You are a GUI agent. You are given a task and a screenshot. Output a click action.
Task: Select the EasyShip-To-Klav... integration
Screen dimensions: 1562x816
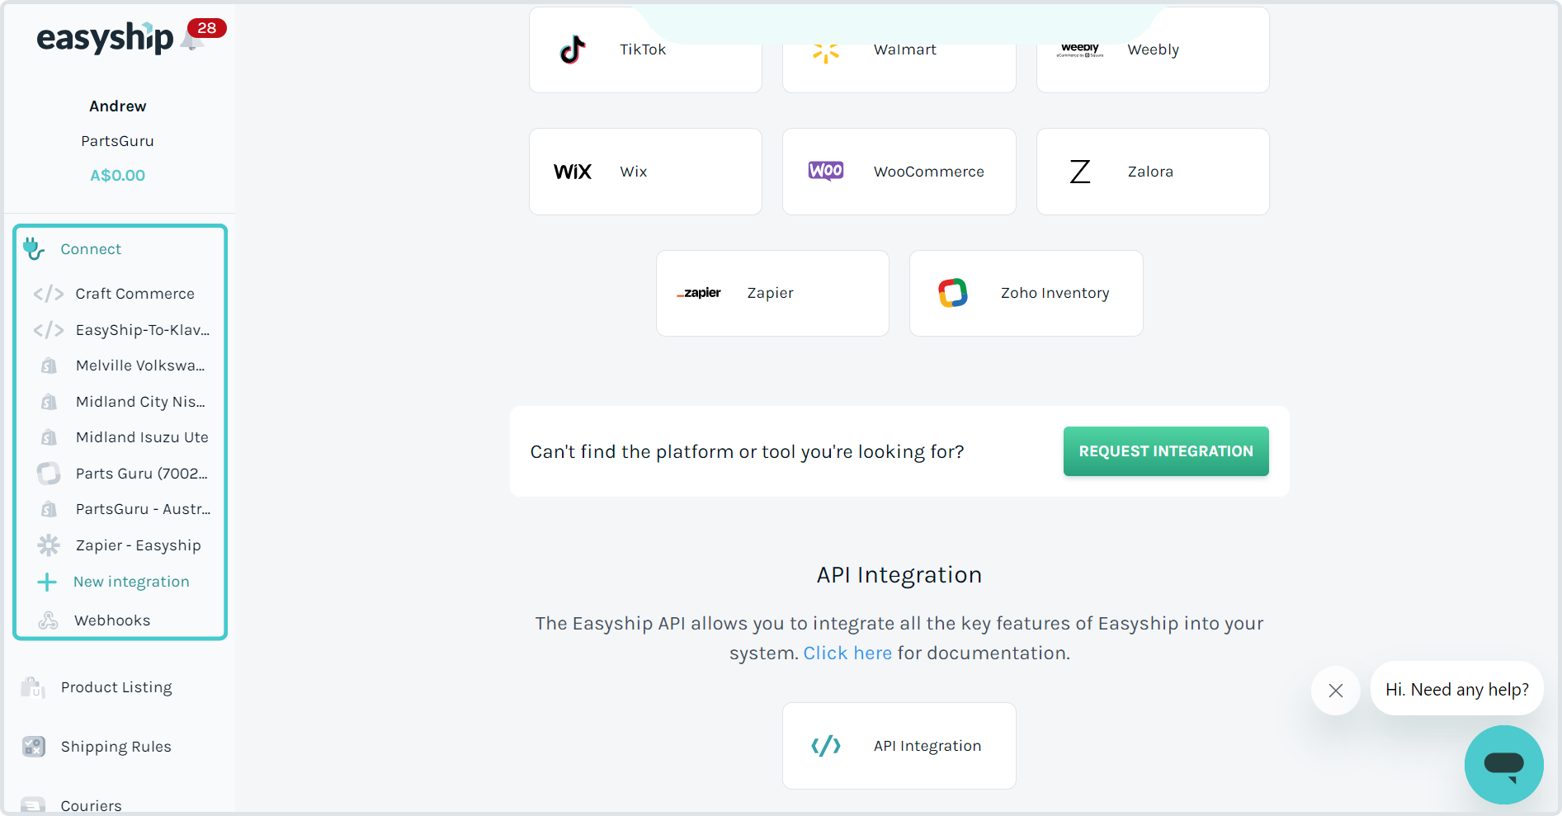[x=143, y=330]
